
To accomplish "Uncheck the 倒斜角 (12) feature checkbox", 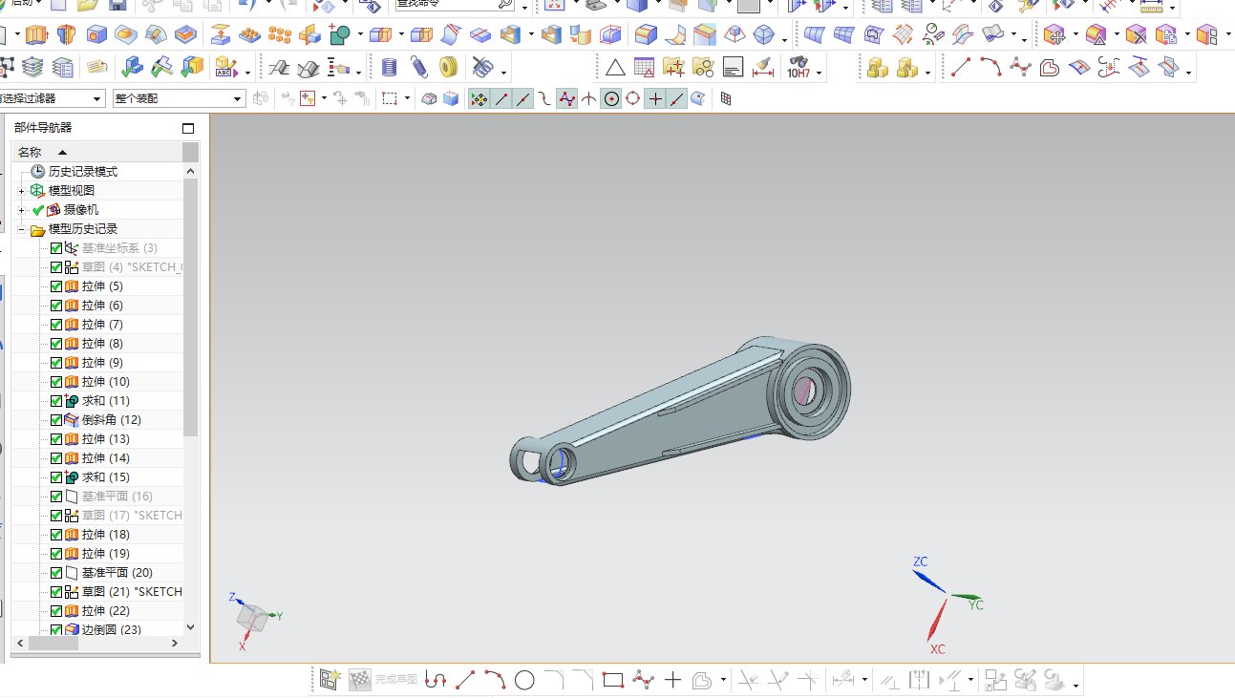I will (56, 420).
